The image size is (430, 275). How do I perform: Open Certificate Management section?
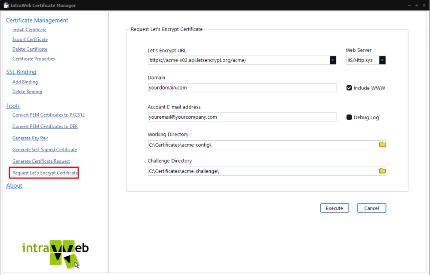37,20
